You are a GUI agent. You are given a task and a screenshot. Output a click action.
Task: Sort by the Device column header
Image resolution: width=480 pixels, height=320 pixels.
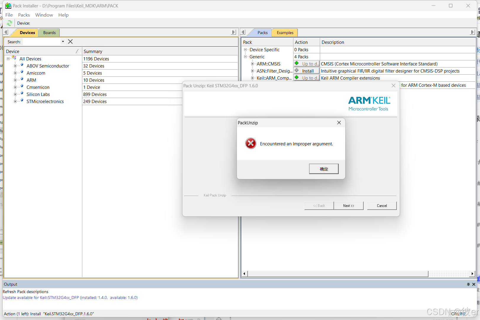pos(43,51)
